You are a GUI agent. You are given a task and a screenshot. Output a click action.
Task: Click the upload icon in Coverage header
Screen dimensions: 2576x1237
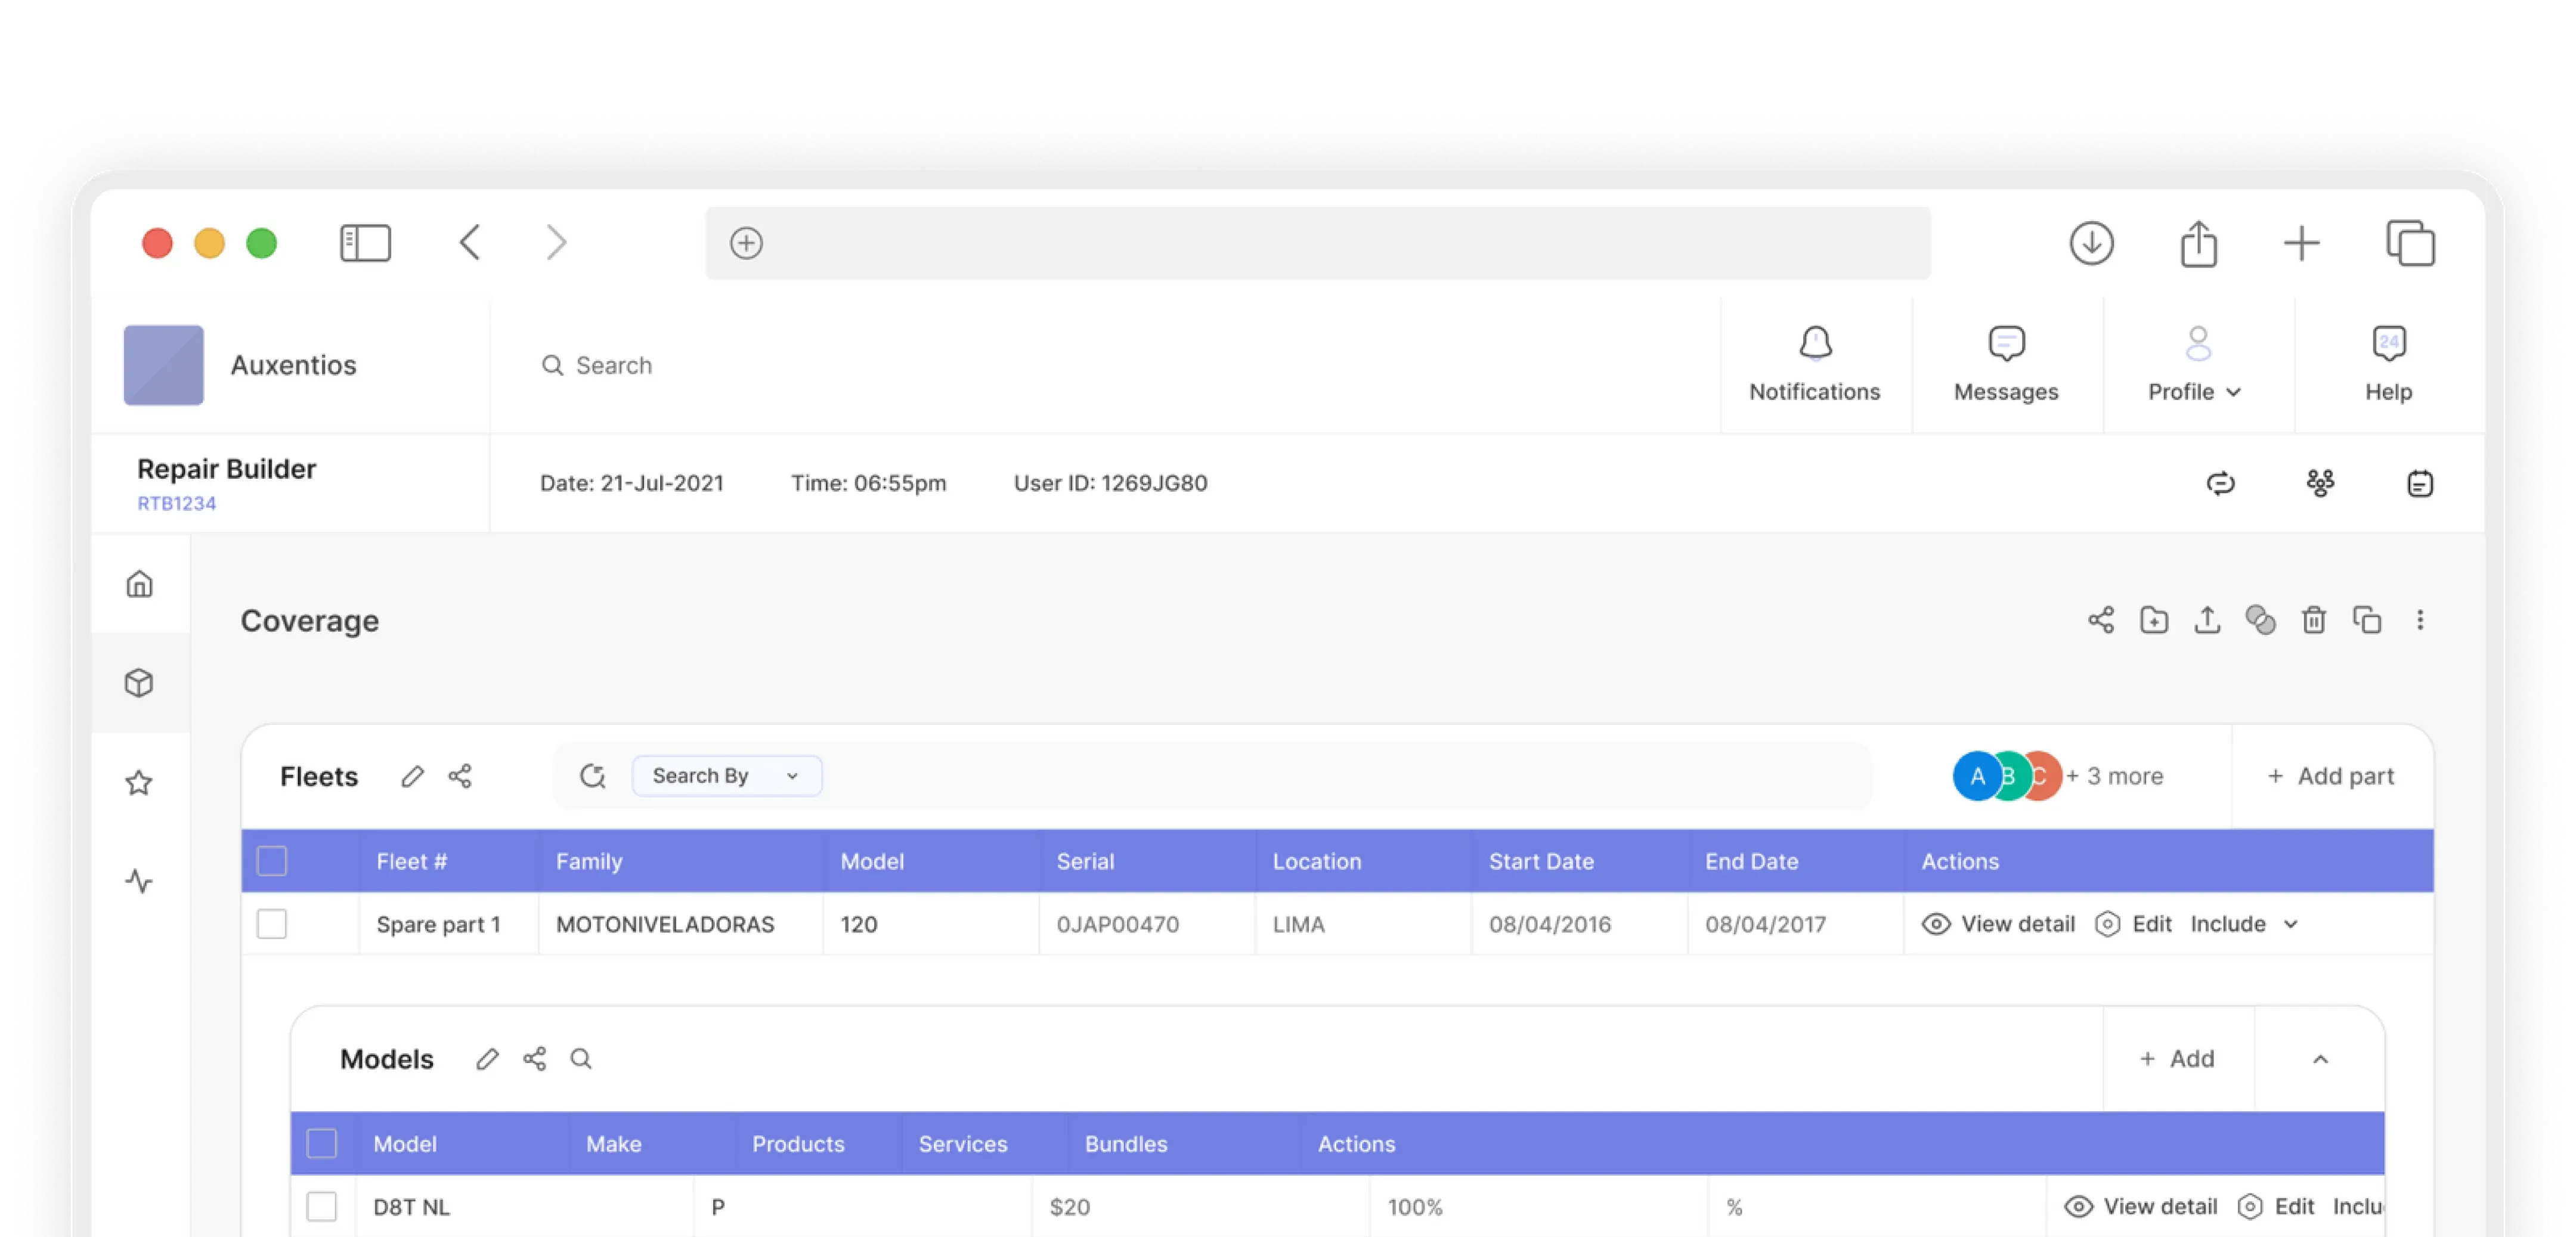click(2207, 620)
